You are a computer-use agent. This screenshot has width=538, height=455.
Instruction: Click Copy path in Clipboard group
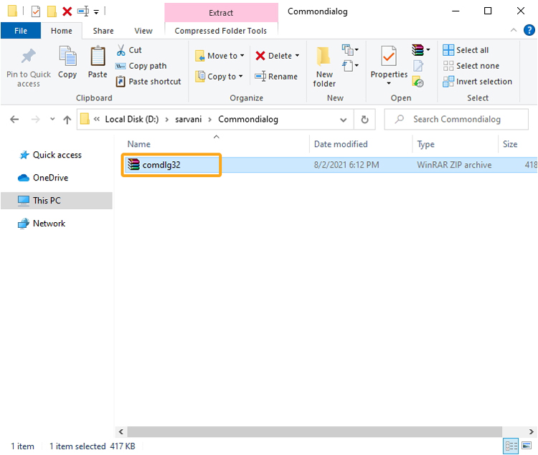coord(141,66)
